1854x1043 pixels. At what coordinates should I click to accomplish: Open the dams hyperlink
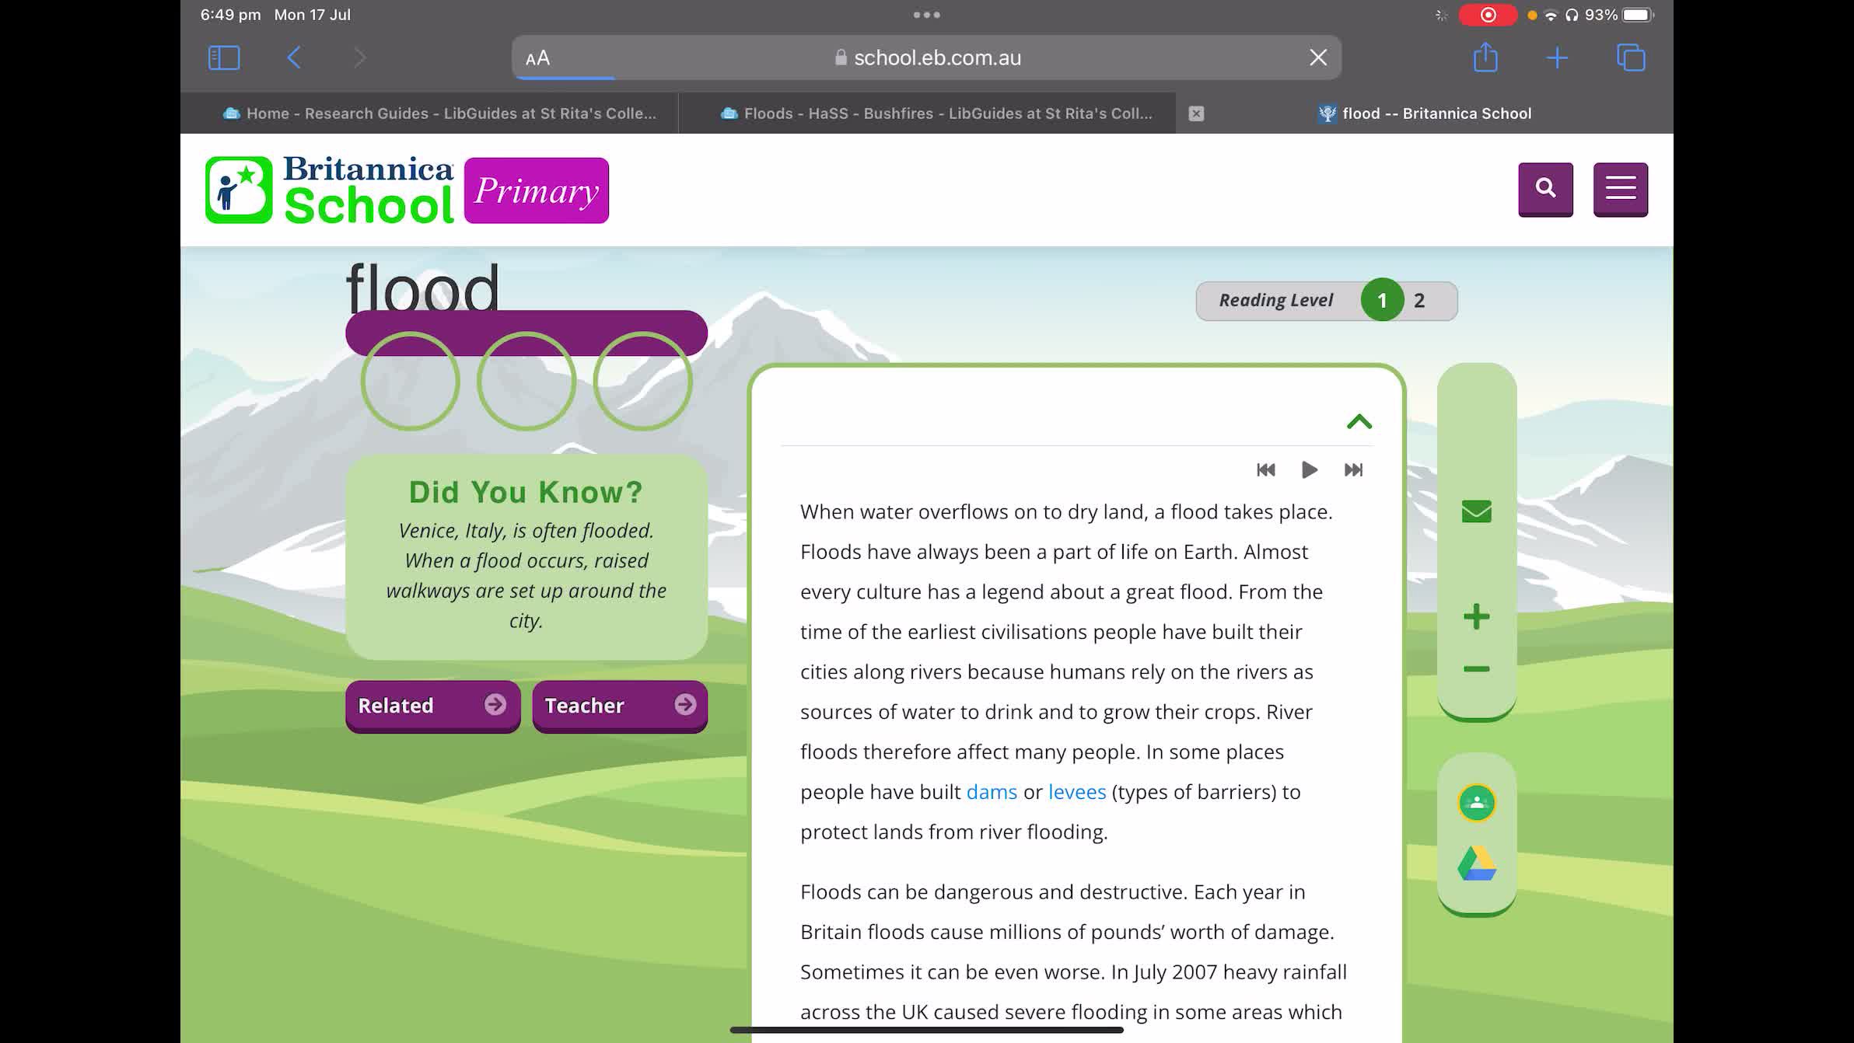pyautogui.click(x=991, y=791)
